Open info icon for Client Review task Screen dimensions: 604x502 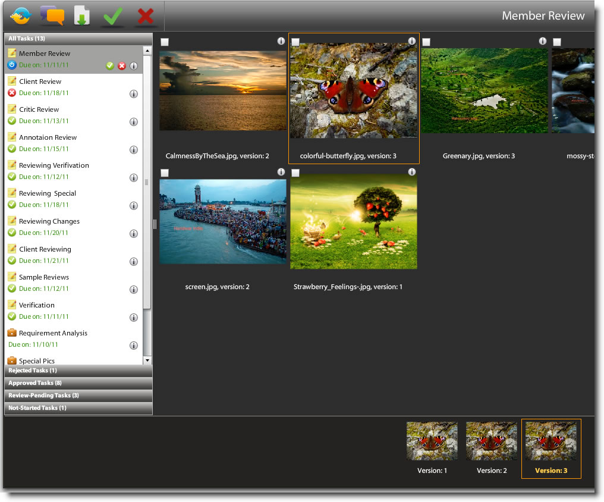tap(134, 94)
